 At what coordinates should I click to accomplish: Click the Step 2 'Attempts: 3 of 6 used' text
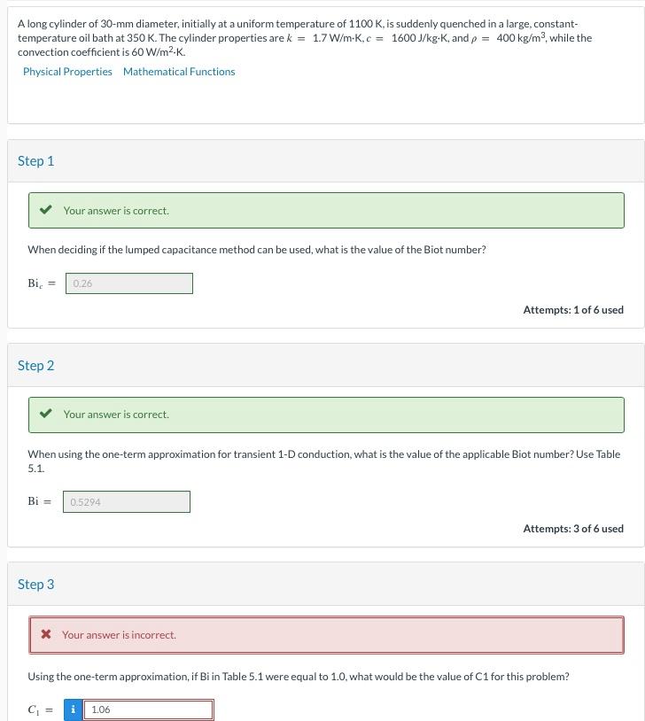[573, 529]
